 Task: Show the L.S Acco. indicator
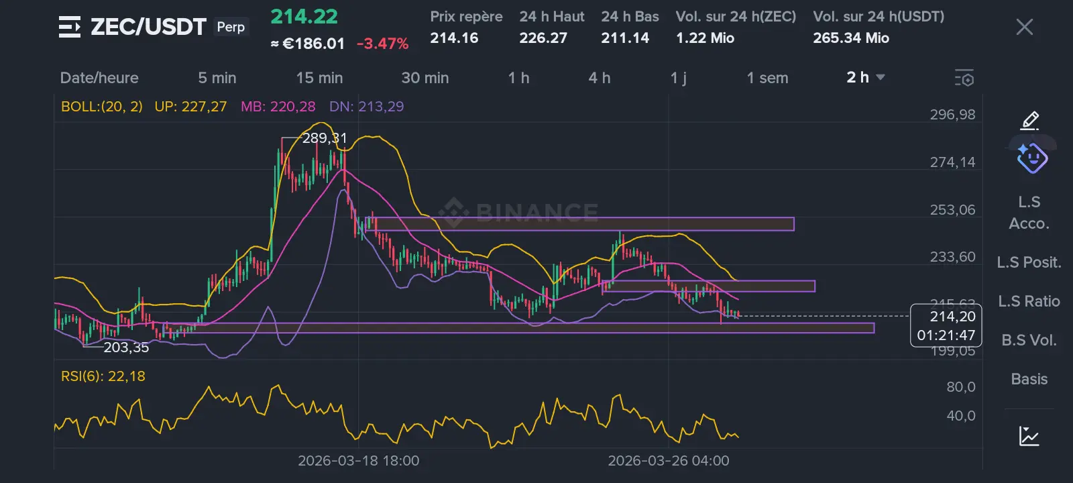[1029, 213]
